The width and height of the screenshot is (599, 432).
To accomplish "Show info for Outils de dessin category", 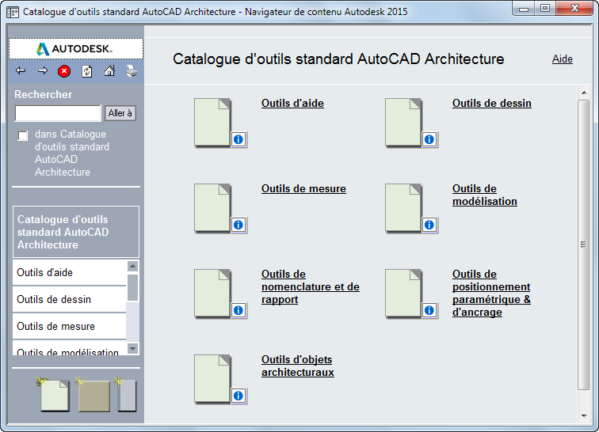I will pyautogui.click(x=429, y=139).
